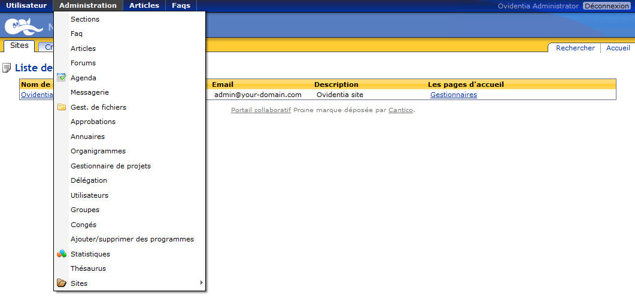Click the Agenda calendar icon
Image resolution: width=635 pixels, height=296 pixels.
point(61,78)
